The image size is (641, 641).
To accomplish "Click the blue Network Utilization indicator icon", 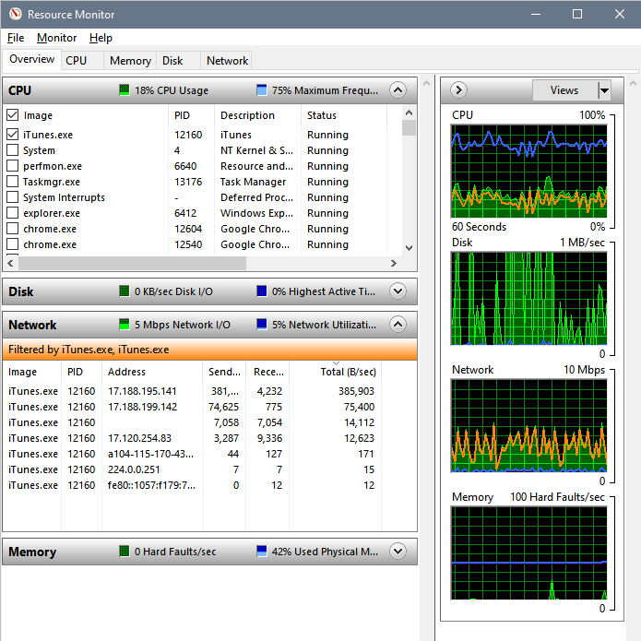I will point(262,325).
